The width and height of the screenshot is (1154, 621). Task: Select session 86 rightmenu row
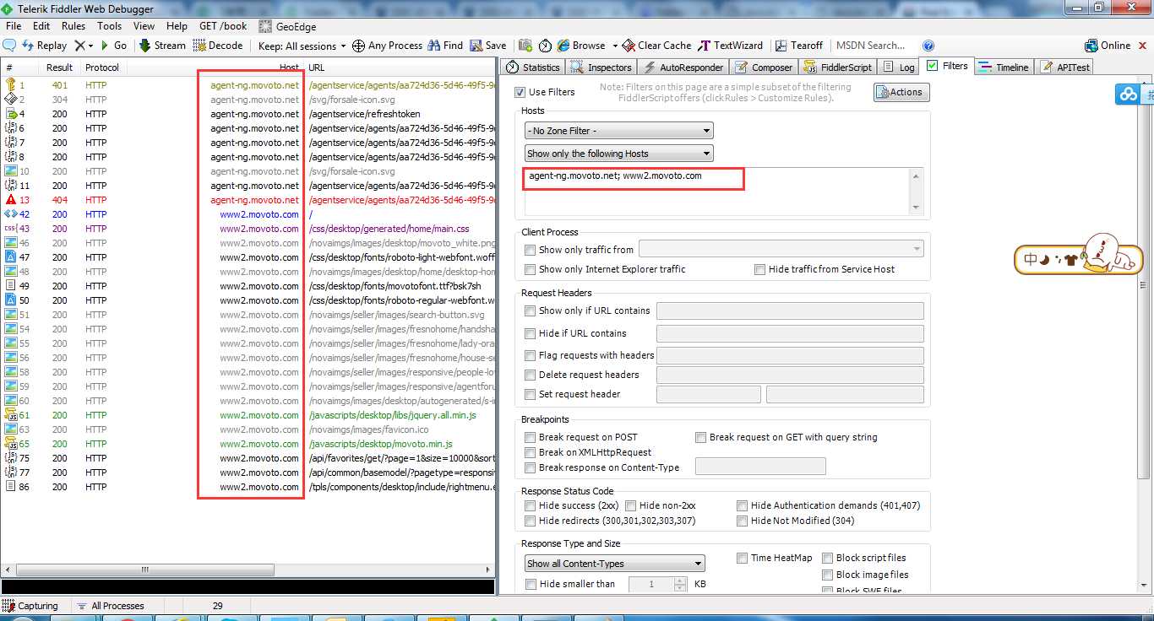point(248,487)
